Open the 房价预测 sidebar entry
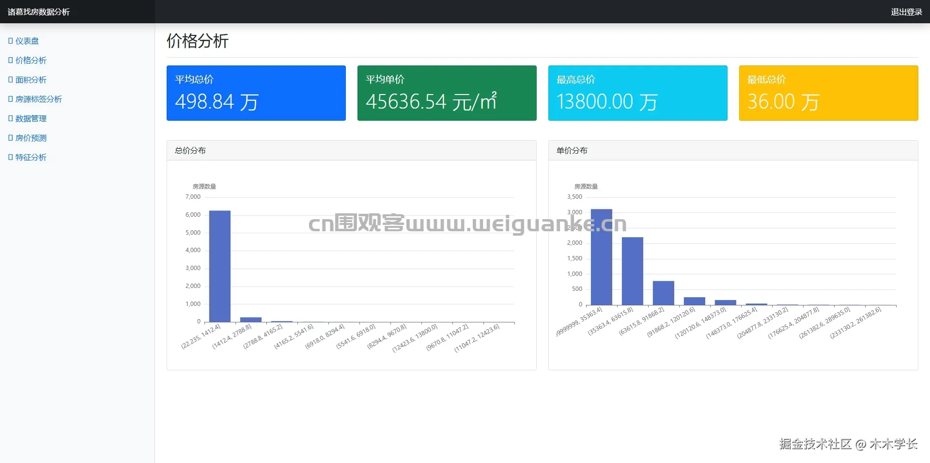The width and height of the screenshot is (930, 463). [x=28, y=138]
